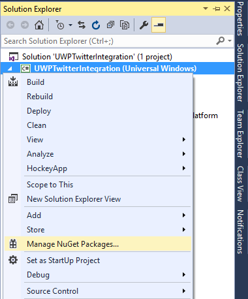
Task: Open the Class View side tab
Action: pyautogui.click(x=240, y=184)
